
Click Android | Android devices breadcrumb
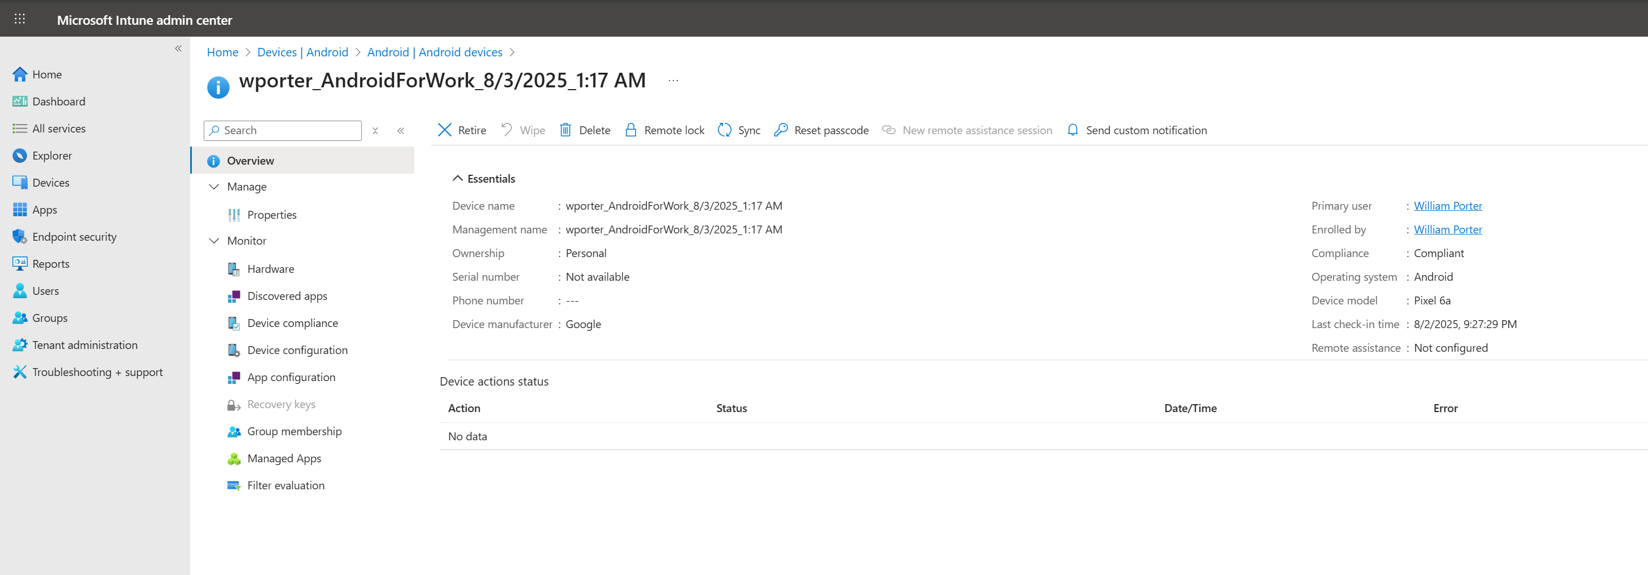435,52
